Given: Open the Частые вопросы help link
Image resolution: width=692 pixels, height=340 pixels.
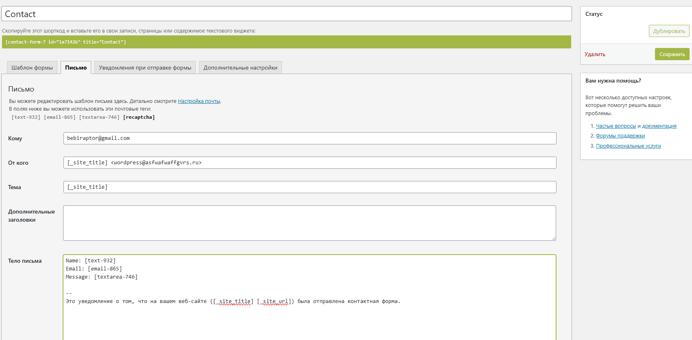Looking at the screenshot, I should click(616, 126).
